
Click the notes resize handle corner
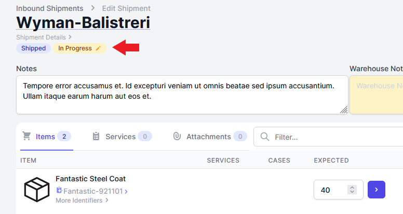pos(344,110)
